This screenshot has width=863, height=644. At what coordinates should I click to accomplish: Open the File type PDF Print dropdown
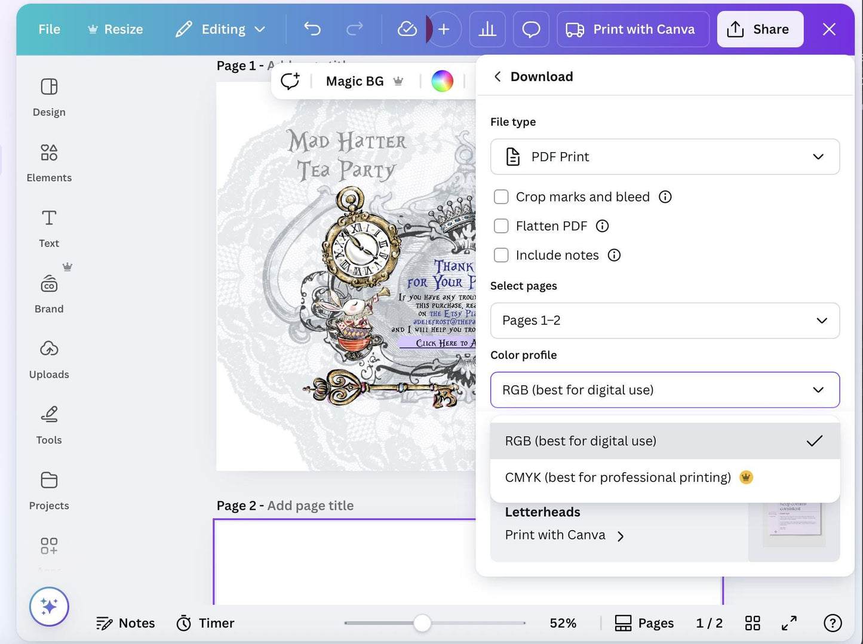[x=665, y=157]
